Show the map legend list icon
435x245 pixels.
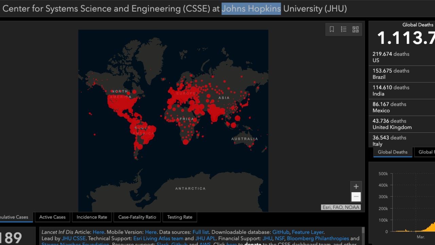pyautogui.click(x=344, y=29)
